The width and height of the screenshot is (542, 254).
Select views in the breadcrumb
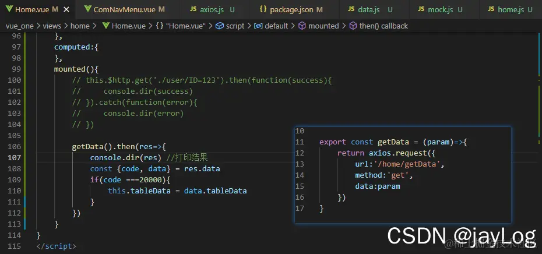[52, 26]
